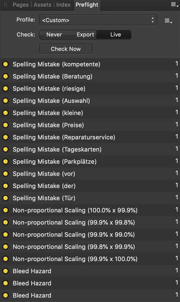
Task: Open the preflight profile options menu icon
Action: click(168, 21)
